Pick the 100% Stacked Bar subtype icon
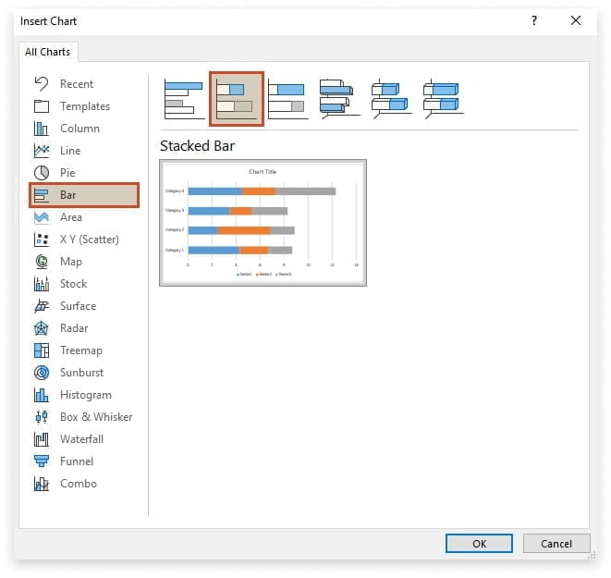Image resolution: width=611 pixels, height=578 pixels. (287, 99)
